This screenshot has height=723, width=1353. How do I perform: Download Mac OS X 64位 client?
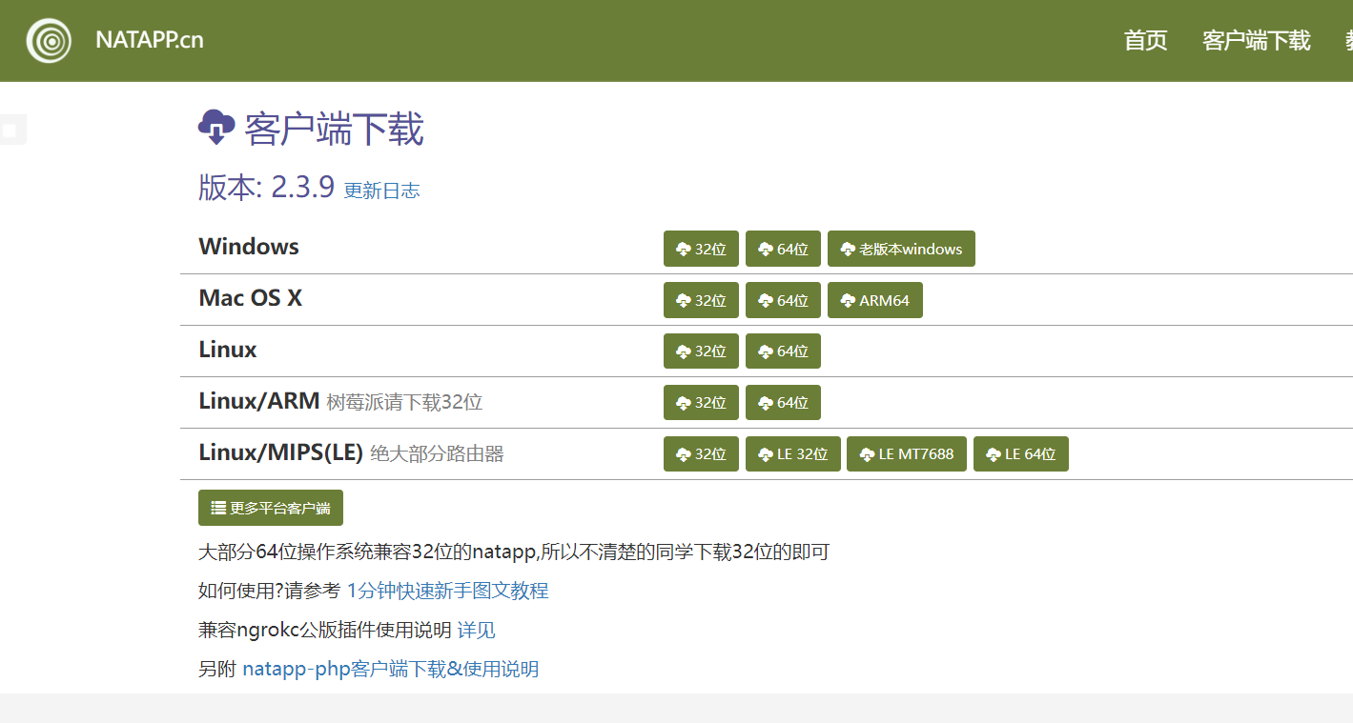783,300
